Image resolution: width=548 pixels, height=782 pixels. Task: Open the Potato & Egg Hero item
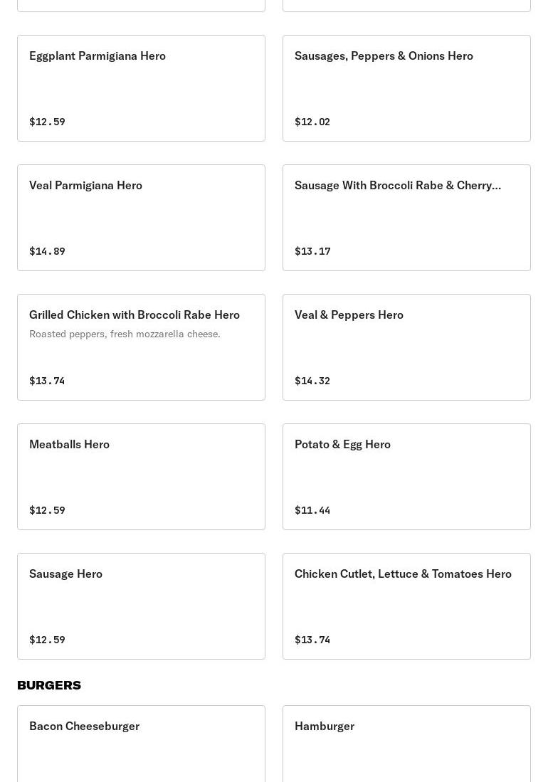pyautogui.click(x=406, y=477)
